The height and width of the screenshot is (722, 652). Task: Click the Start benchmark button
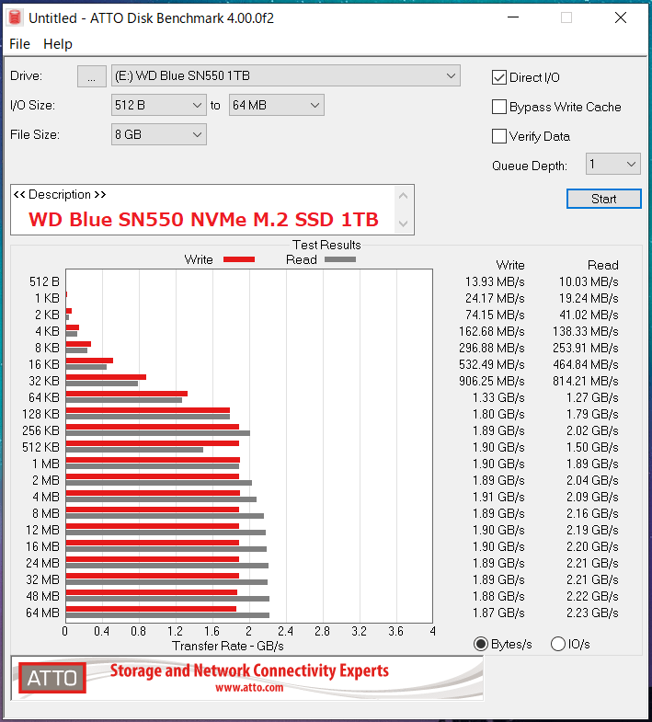[603, 199]
